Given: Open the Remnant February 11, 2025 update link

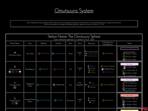Looking at the screenshot, I should coord(96,24).
